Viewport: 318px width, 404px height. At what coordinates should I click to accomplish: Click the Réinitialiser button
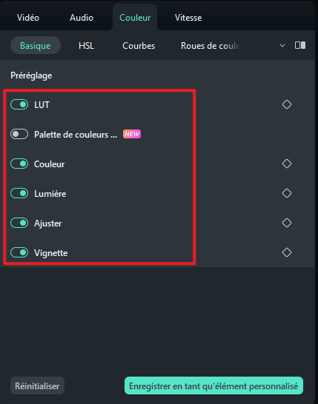point(37,386)
